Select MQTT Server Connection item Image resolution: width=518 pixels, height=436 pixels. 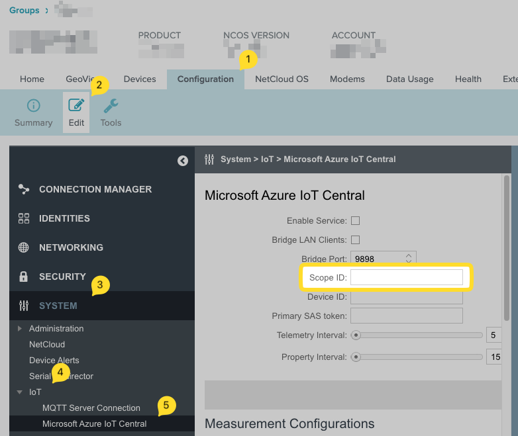click(91, 408)
